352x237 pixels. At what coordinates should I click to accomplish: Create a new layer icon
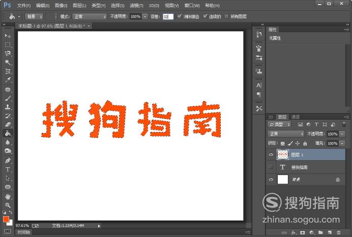coord(330,233)
